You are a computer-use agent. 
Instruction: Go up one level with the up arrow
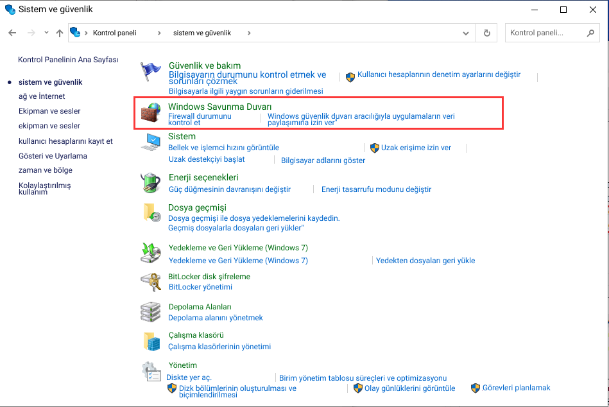[x=60, y=33]
